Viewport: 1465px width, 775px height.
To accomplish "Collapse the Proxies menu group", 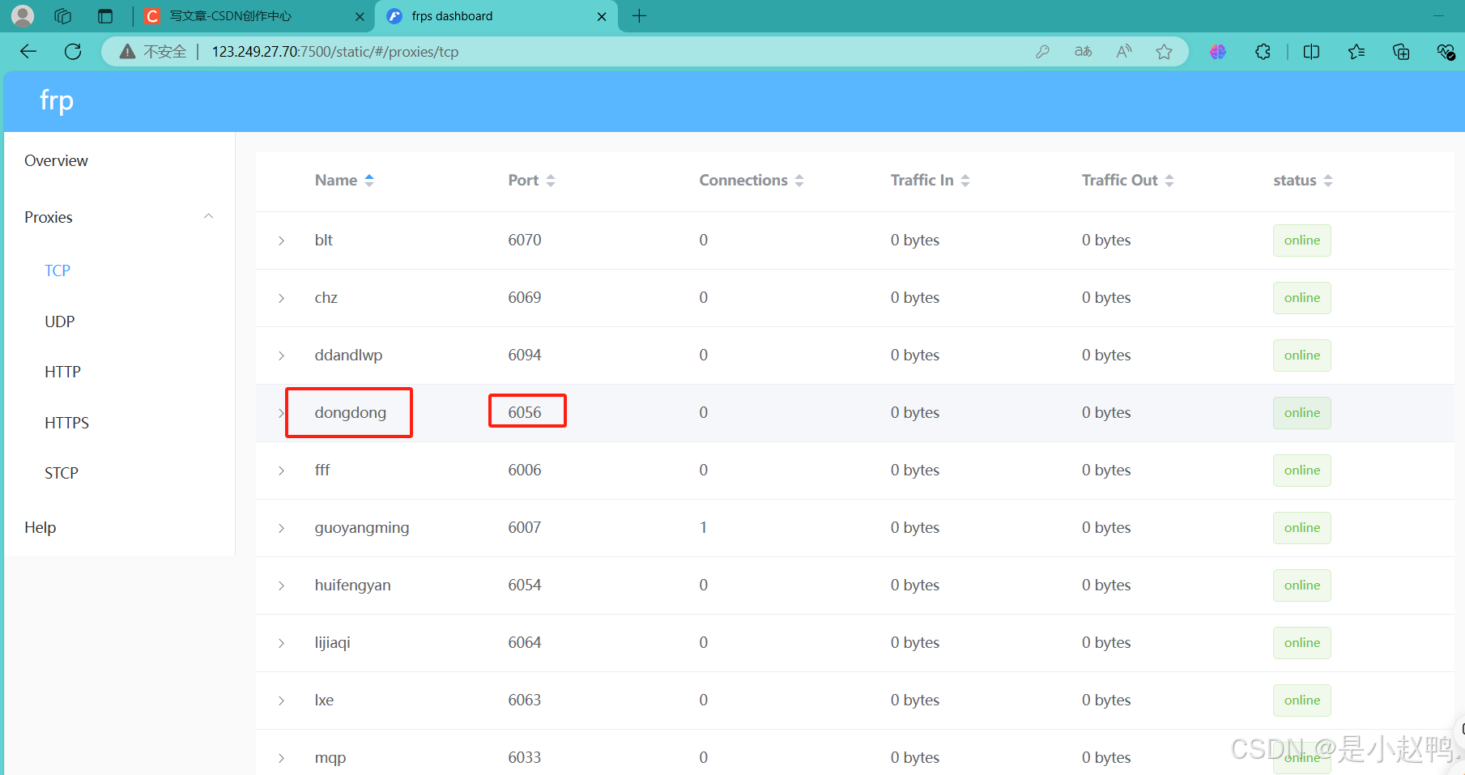I will 120,217.
